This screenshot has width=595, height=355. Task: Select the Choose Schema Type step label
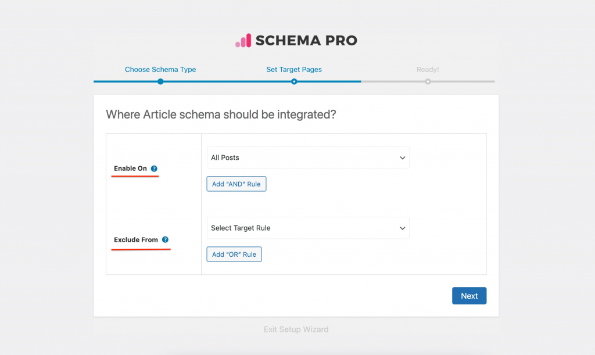(160, 69)
